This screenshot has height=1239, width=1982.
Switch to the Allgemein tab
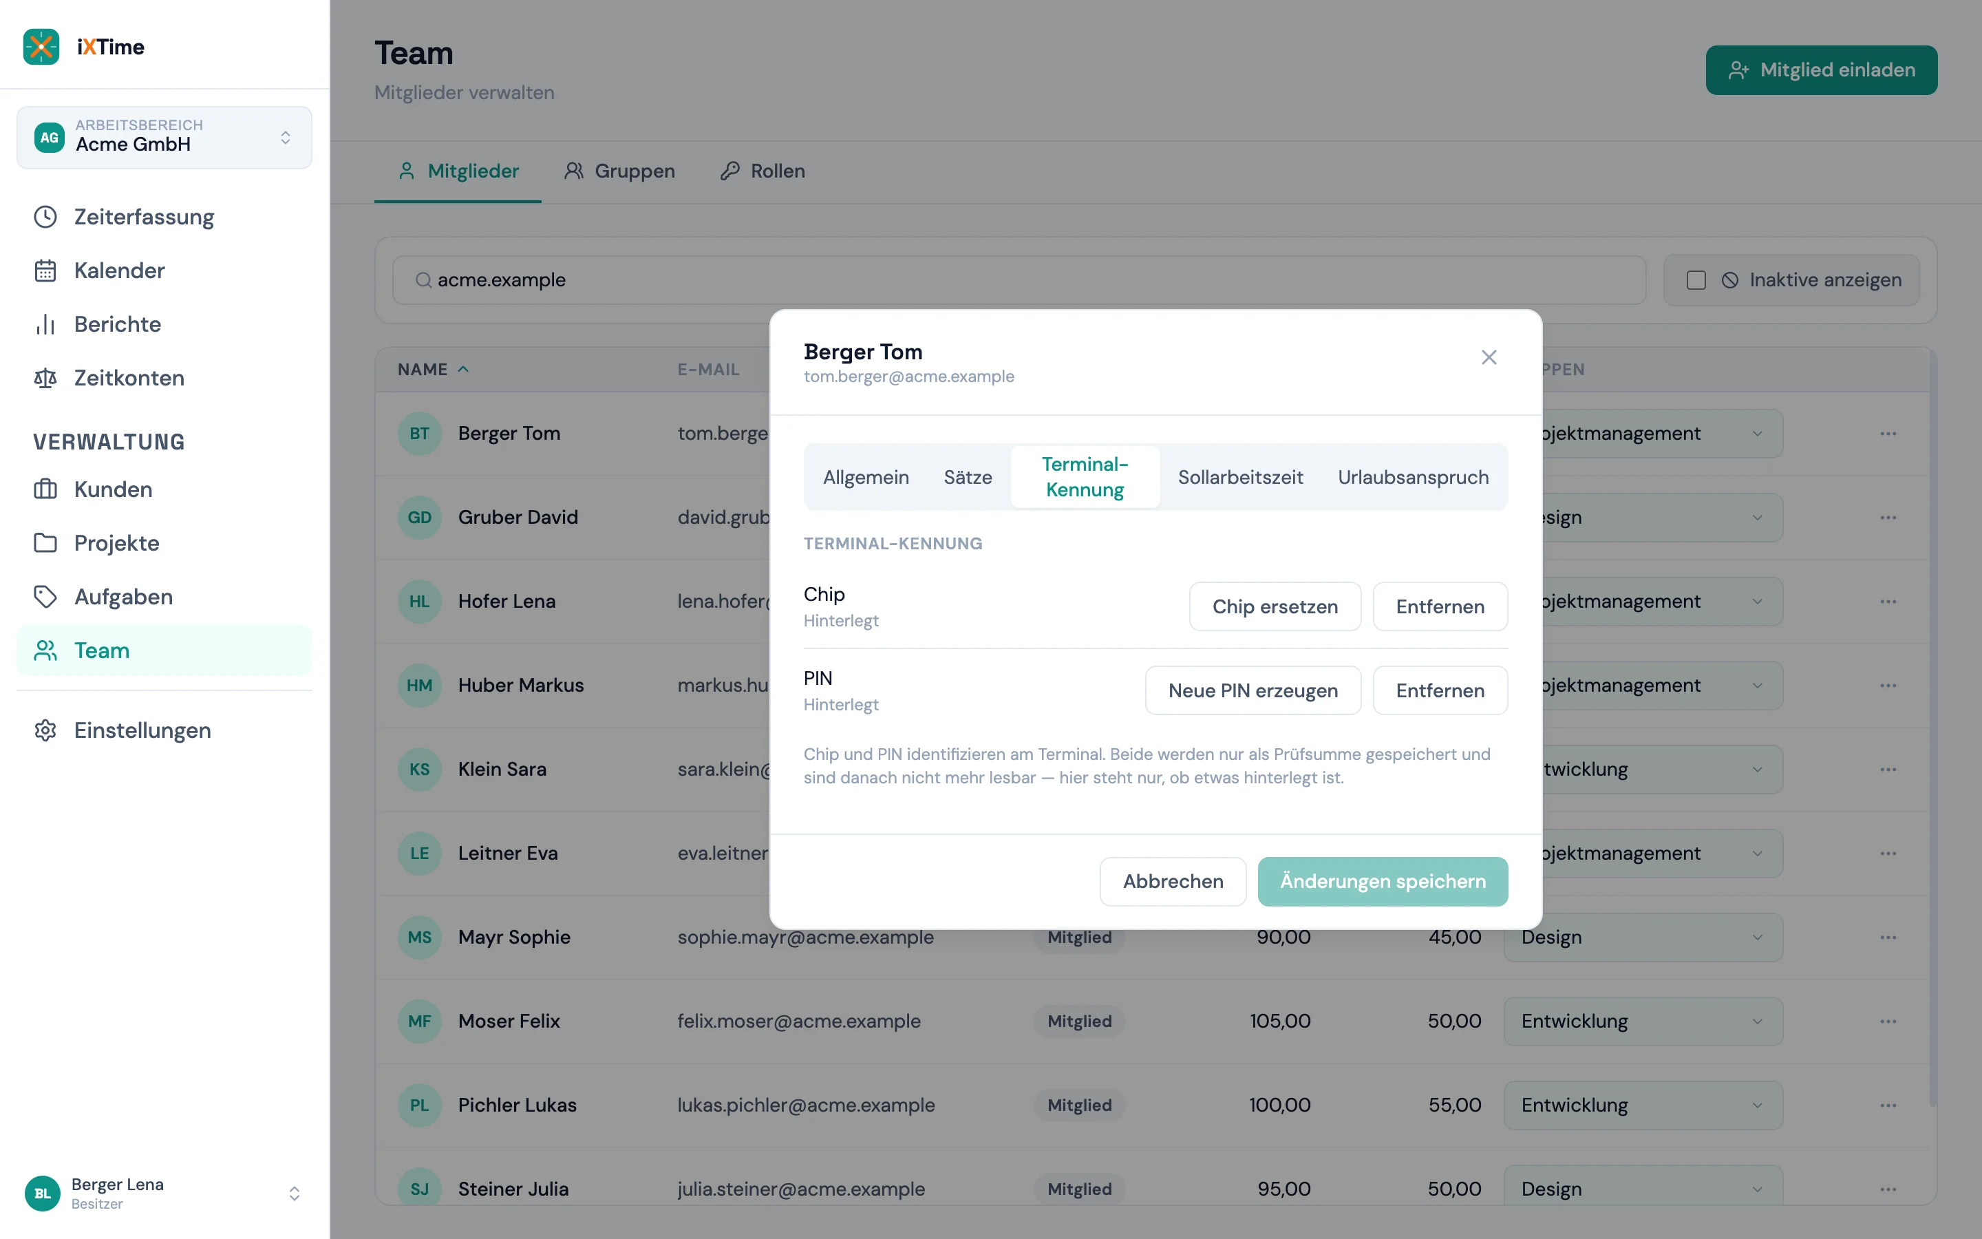click(866, 477)
